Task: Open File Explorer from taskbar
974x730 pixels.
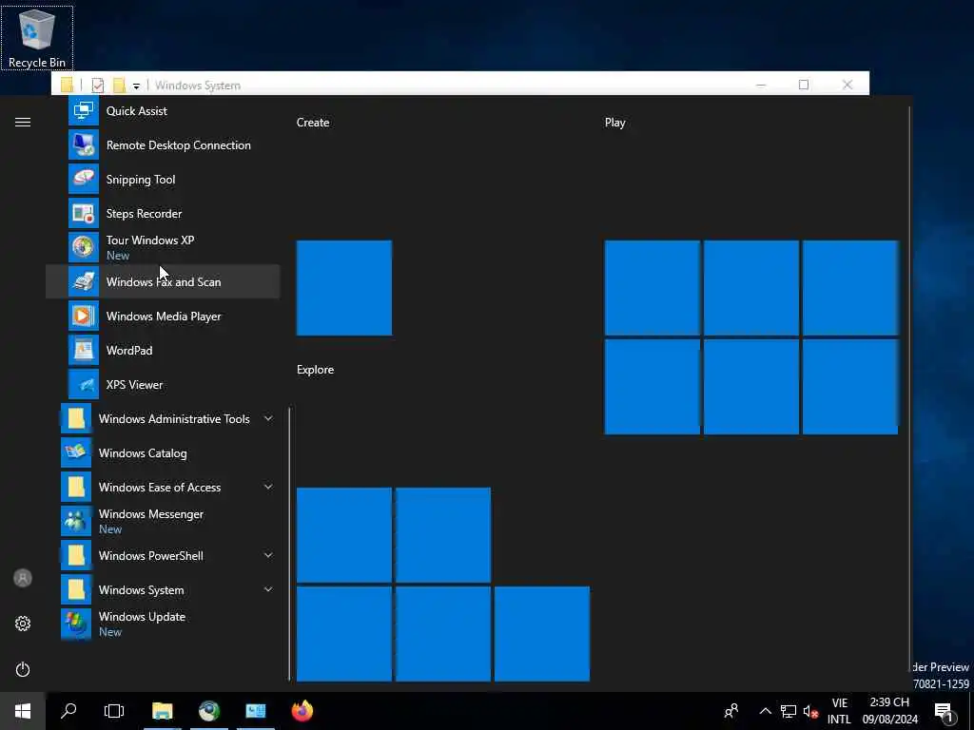Action: [x=162, y=711]
